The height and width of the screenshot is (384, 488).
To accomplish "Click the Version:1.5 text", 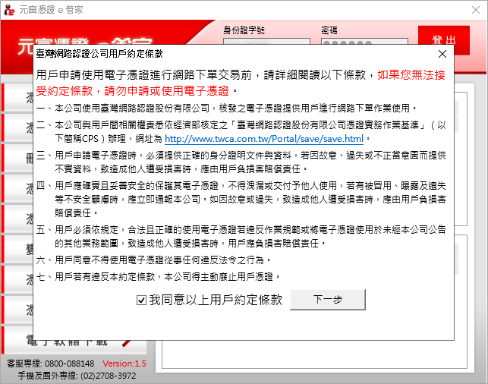I will coord(124,364).
